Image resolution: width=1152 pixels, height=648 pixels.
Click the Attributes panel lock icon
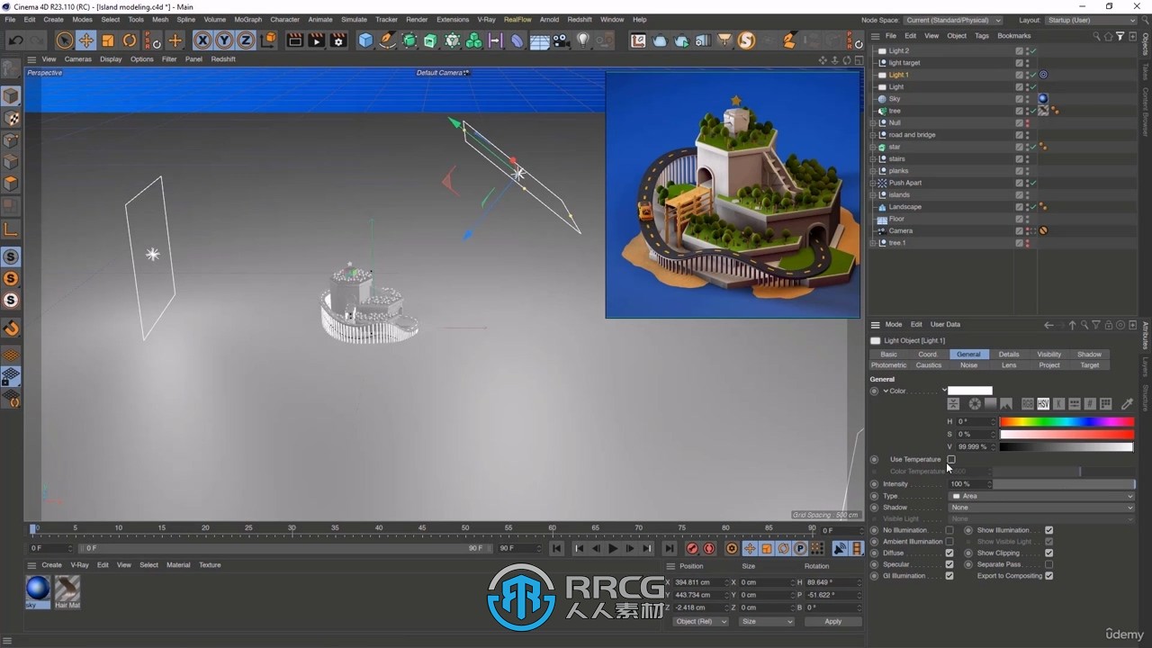click(1109, 325)
